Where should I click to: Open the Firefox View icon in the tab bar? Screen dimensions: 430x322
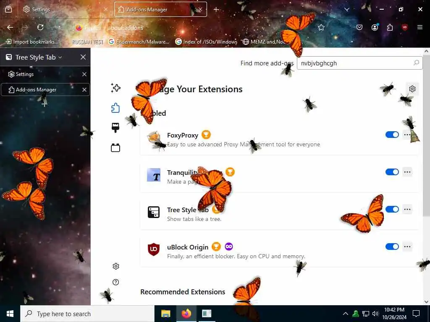point(8,9)
